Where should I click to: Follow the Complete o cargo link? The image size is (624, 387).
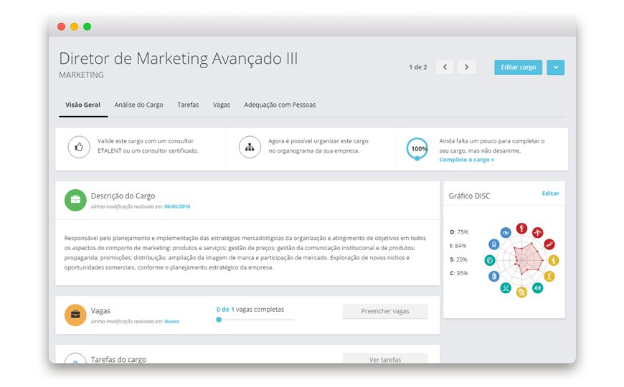[x=467, y=160]
